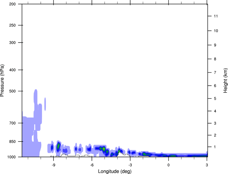228x174 pixels.
Task: Click the 500 pressure tick label
Action: tap(13, 91)
